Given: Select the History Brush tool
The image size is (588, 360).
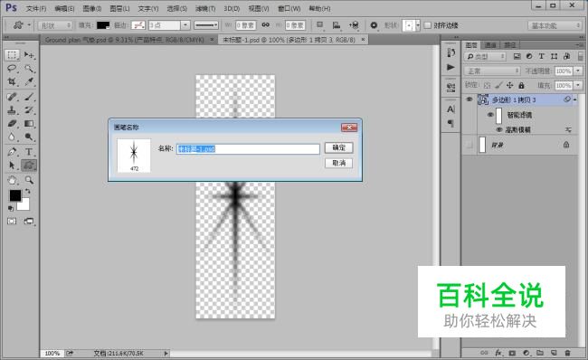Looking at the screenshot, I should [x=29, y=110].
